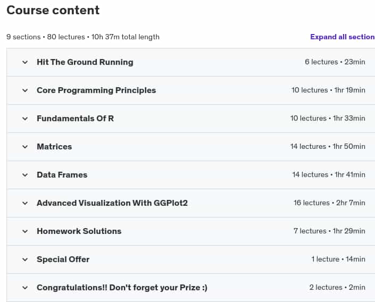Select Advanced Visualization With GGPlot2 title

click(x=112, y=203)
